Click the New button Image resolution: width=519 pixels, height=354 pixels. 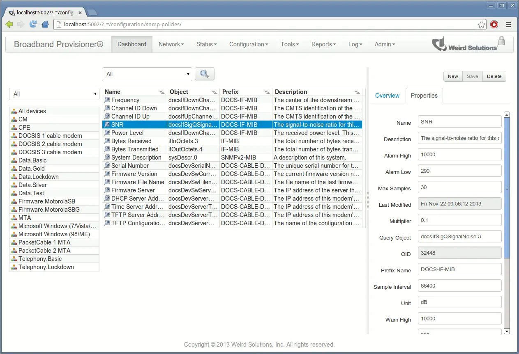point(452,76)
